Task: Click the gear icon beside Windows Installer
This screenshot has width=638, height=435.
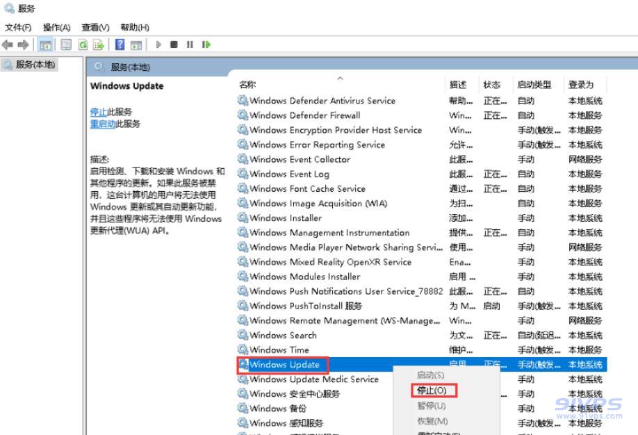Action: 243,217
